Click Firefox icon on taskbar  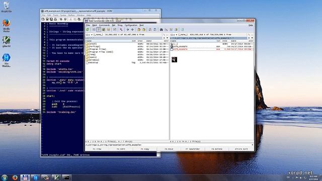click(x=15, y=177)
